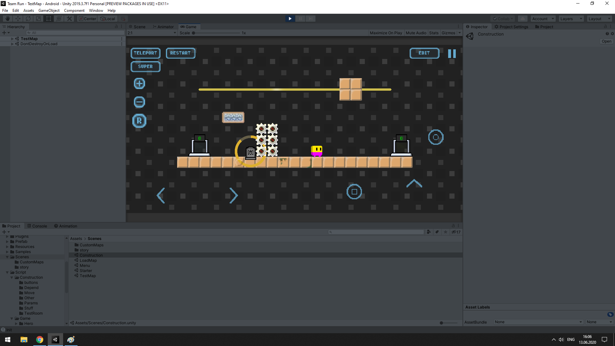Switch to the Console tab

[x=37, y=226]
